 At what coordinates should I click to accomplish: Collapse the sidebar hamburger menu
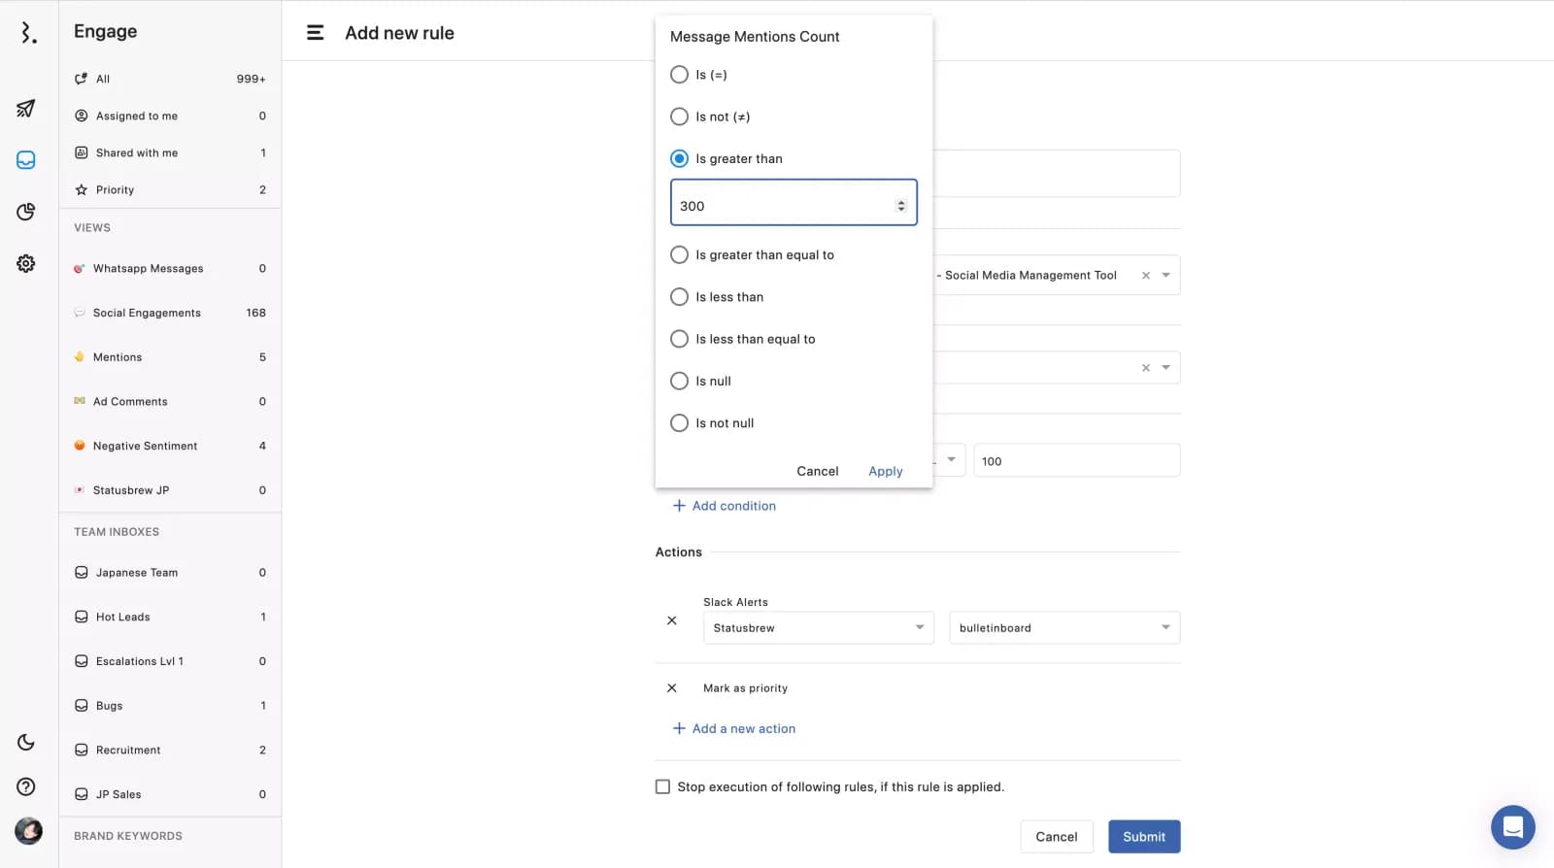tap(315, 33)
